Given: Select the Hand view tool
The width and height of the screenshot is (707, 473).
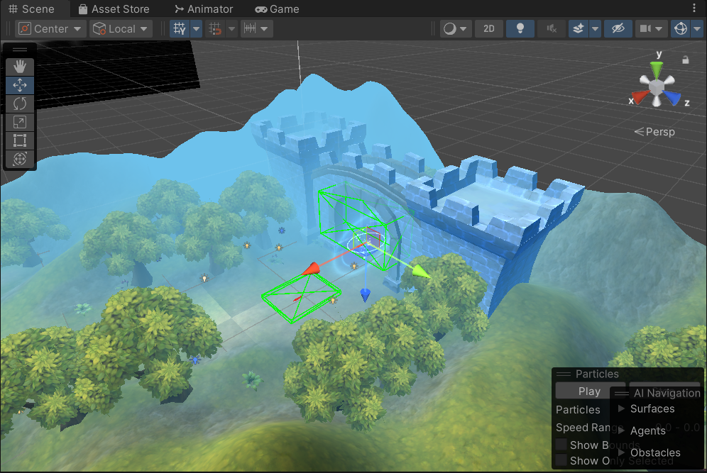Looking at the screenshot, I should click(x=20, y=67).
